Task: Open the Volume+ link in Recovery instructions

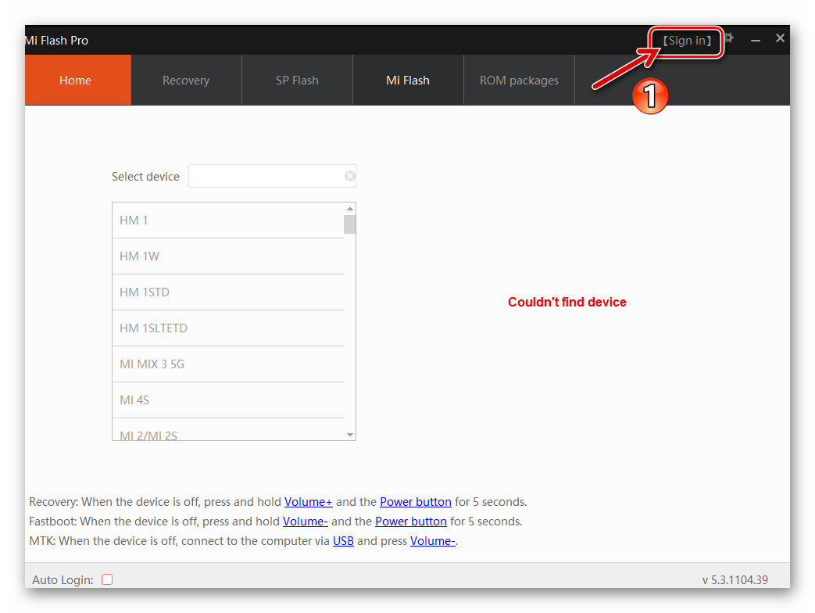Action: 308,501
